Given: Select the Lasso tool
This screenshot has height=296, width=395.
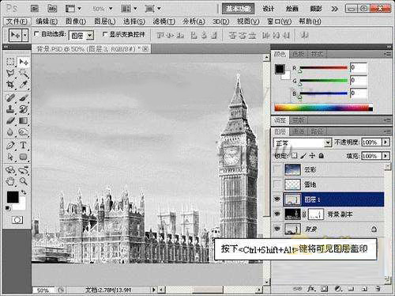Looking at the screenshot, I should point(10,73).
